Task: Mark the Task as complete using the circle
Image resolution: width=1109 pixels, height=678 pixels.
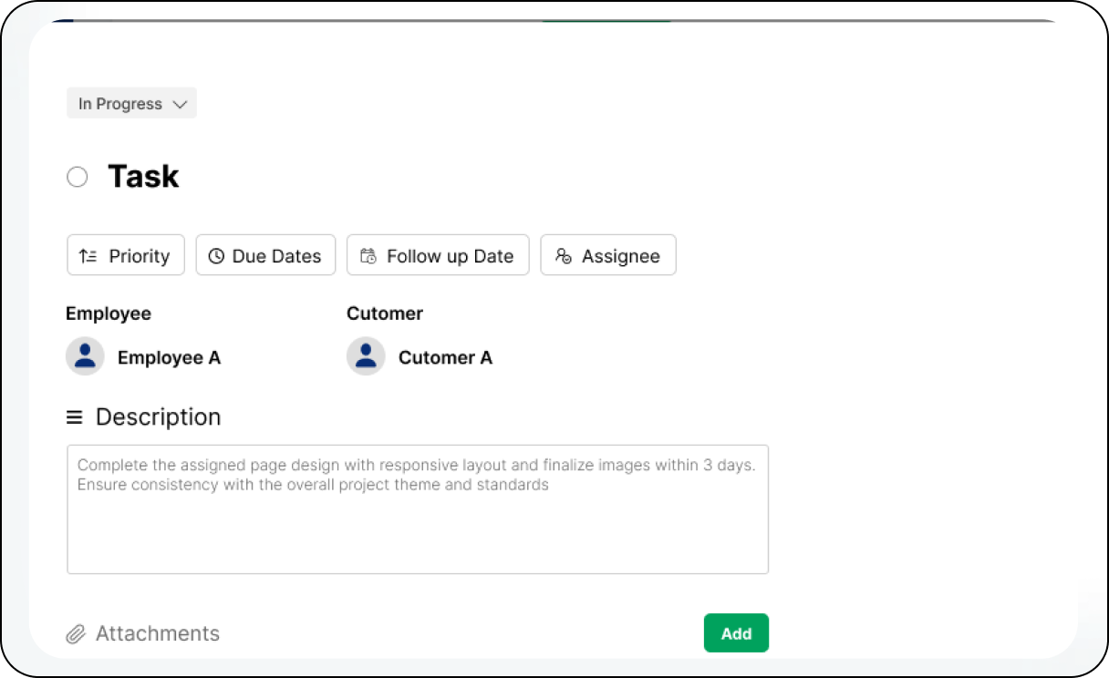Action: (78, 177)
